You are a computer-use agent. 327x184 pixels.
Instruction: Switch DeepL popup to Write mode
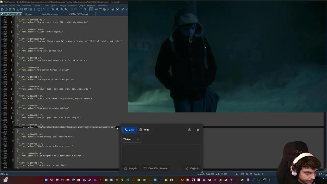pos(144,130)
